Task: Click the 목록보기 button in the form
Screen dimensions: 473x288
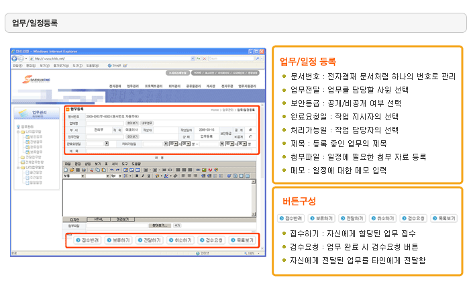Action: point(240,240)
